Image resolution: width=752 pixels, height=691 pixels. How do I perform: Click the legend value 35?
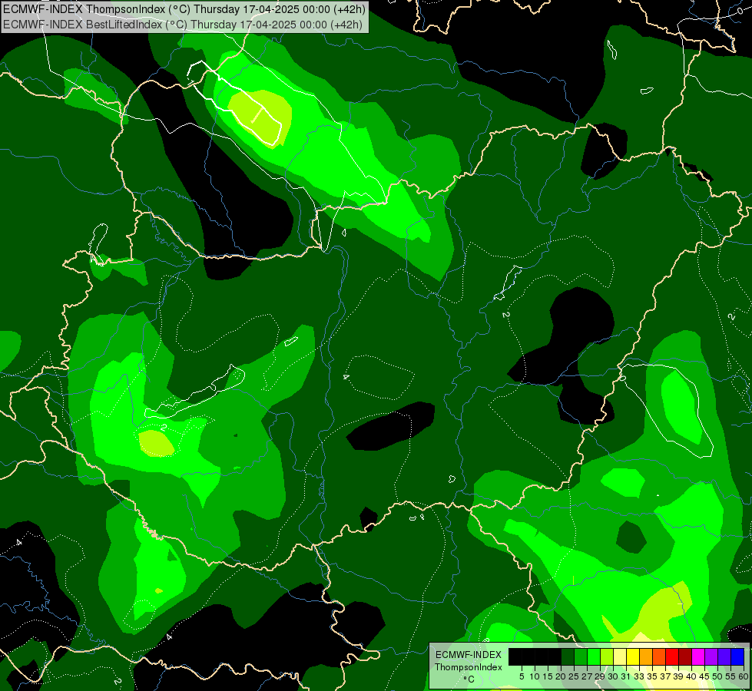pyautogui.click(x=652, y=676)
